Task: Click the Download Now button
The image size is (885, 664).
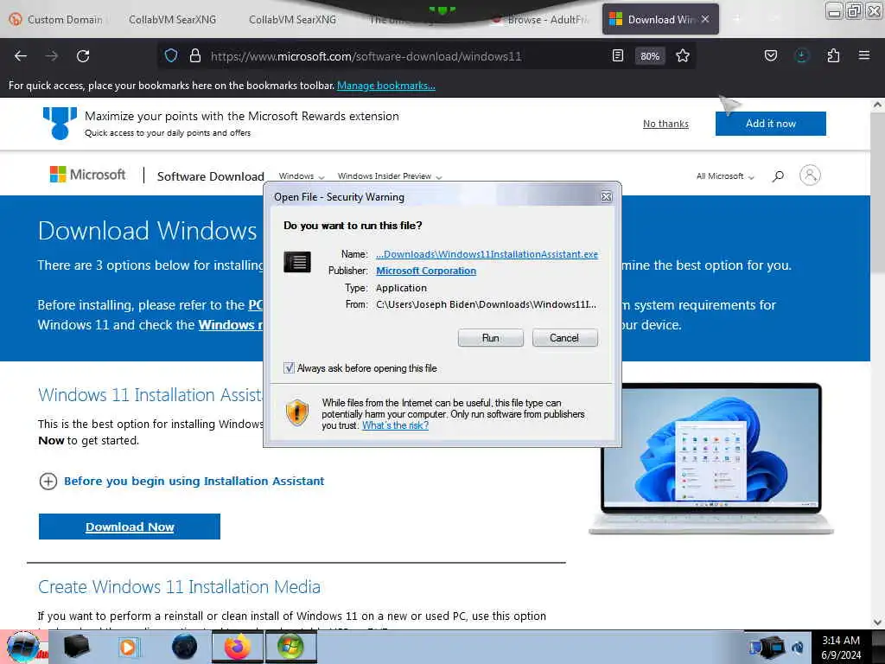Action: pos(130,527)
